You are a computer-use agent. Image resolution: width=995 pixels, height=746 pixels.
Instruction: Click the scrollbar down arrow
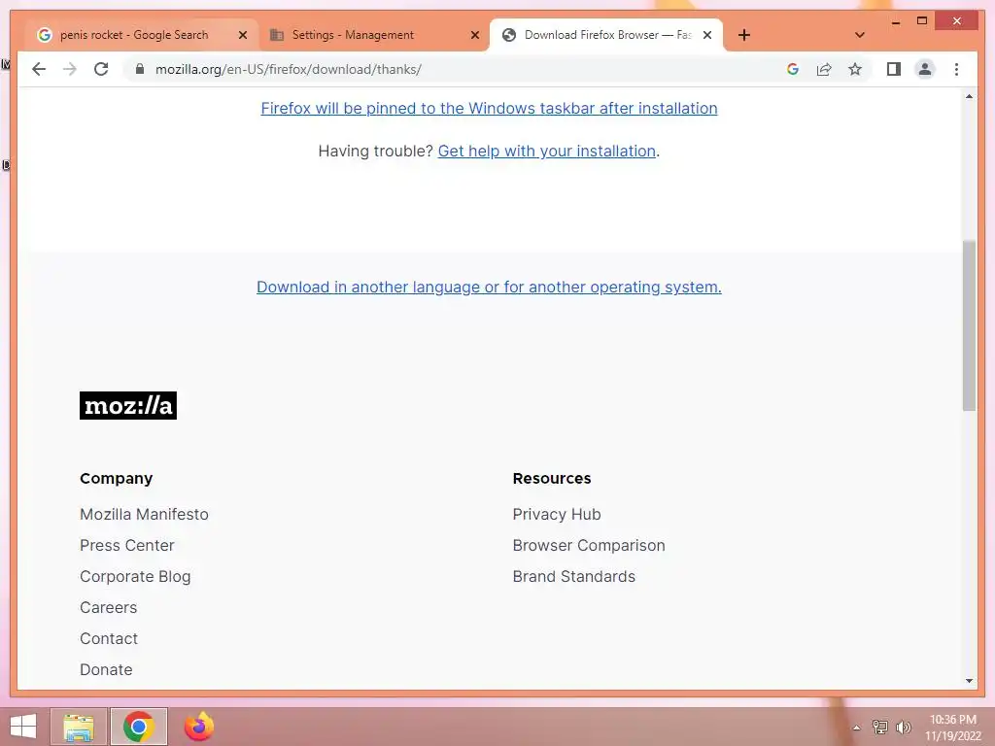(969, 681)
